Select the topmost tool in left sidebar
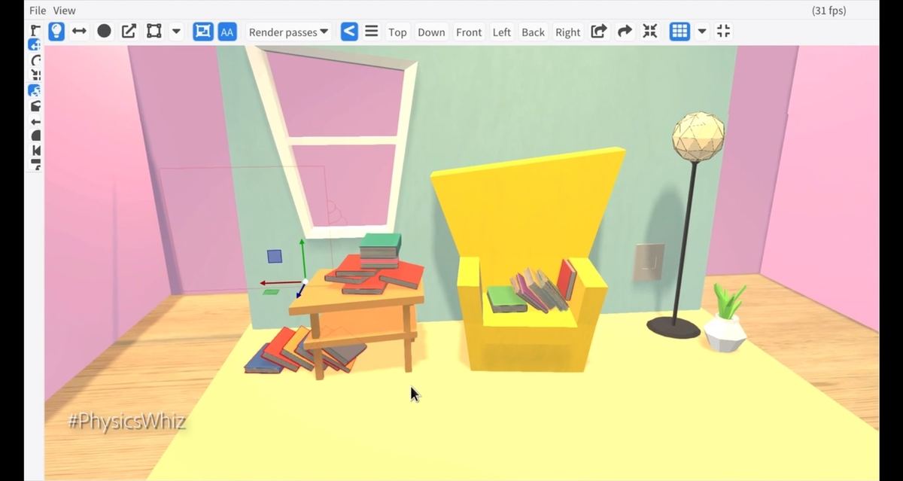 pyautogui.click(x=35, y=29)
